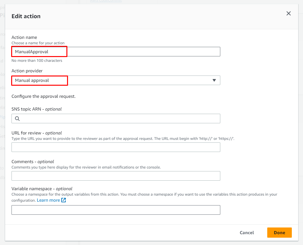Image resolution: width=303 pixels, height=245 pixels.
Task: Click the 'Comments - optional' label
Action: [x=33, y=162]
